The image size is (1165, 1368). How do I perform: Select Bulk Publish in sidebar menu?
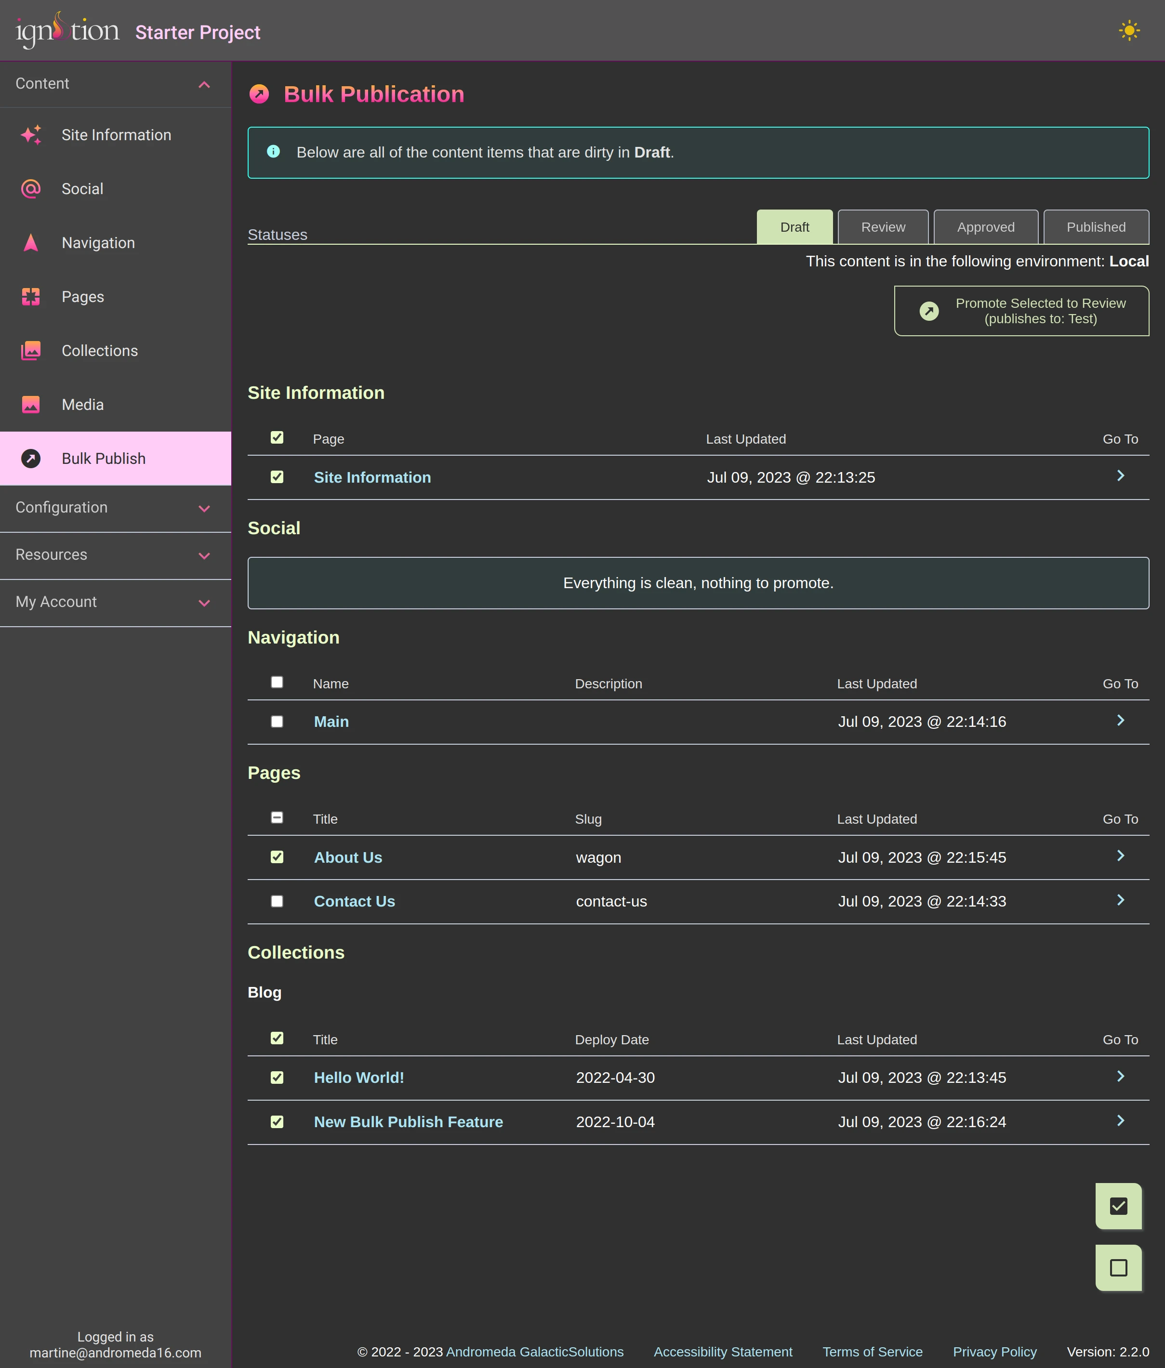tap(116, 459)
